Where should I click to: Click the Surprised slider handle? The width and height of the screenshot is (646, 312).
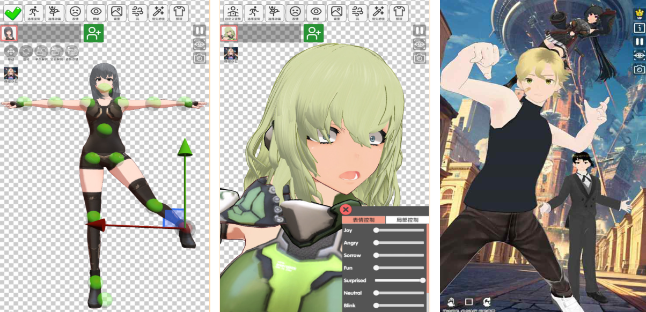point(423,280)
